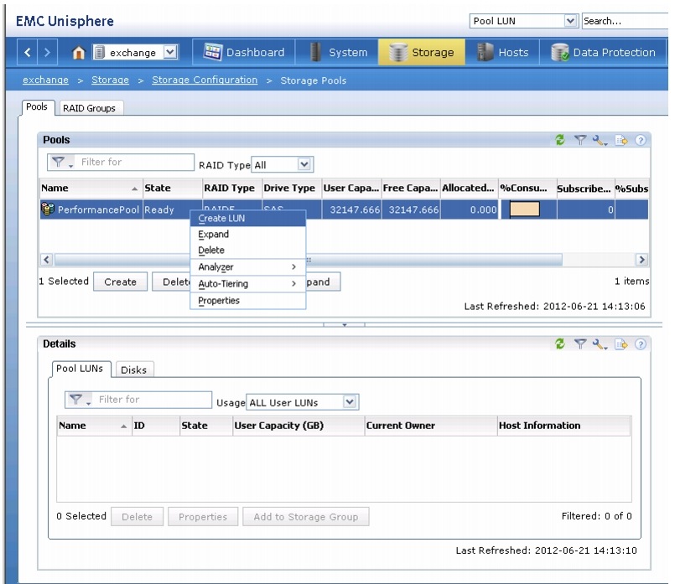675x584 pixels.
Task: Refresh the Pools panel
Action: coord(559,140)
